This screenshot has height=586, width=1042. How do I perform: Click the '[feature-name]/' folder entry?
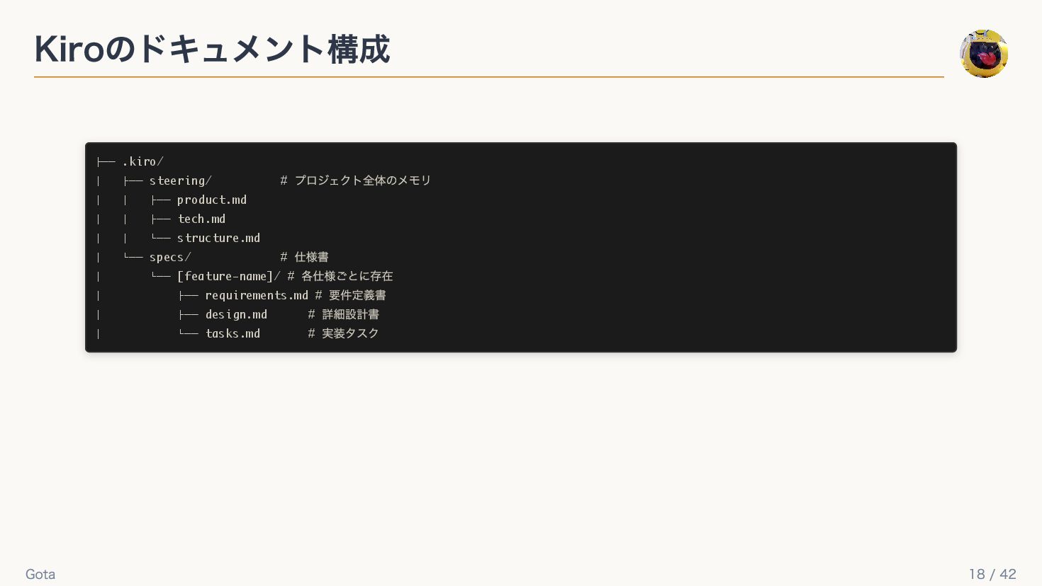tap(229, 276)
